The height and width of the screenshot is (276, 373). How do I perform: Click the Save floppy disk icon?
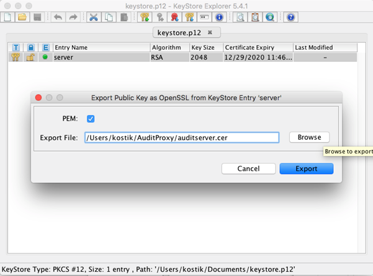37,17
